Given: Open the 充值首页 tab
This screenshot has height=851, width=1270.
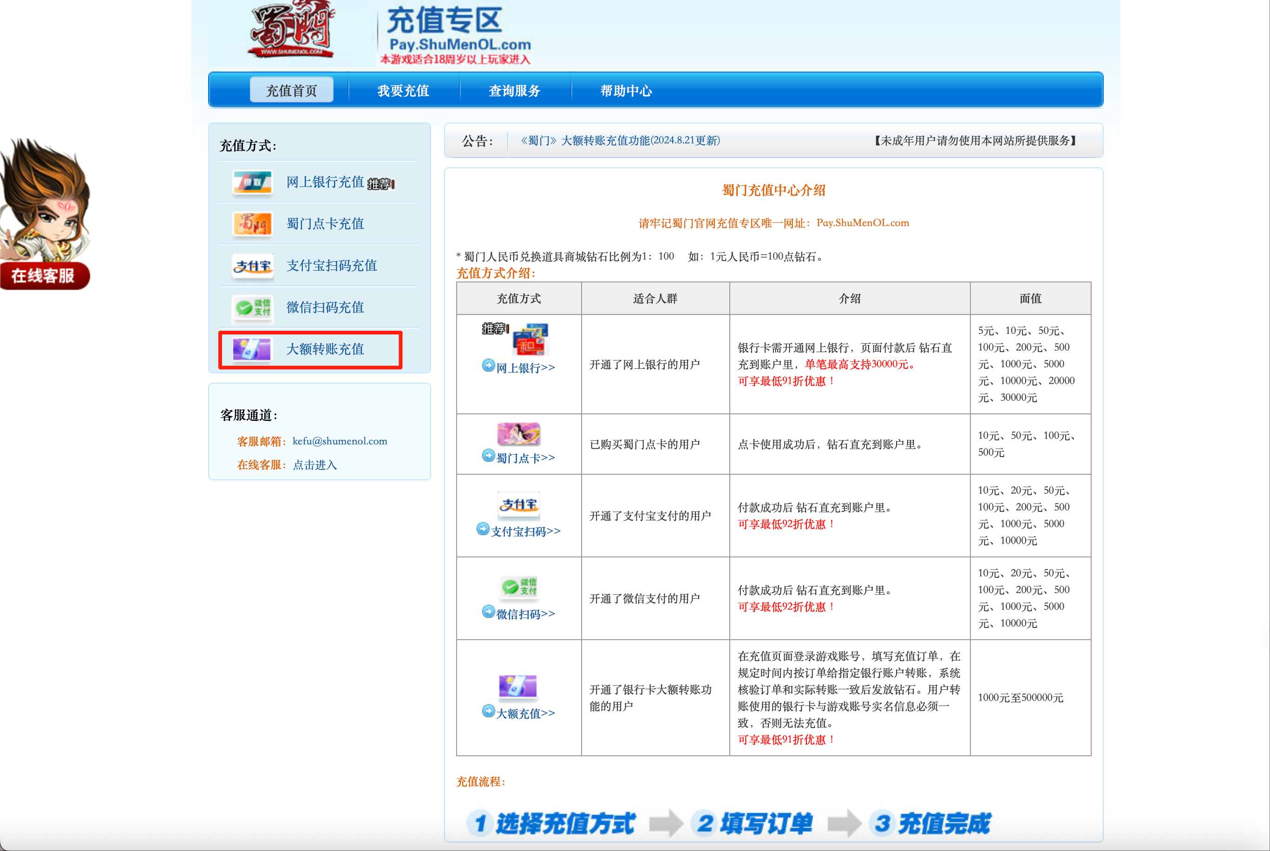Looking at the screenshot, I should (x=291, y=90).
